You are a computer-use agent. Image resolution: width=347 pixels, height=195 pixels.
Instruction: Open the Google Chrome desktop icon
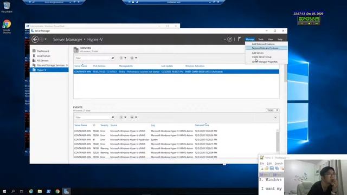coord(7,27)
